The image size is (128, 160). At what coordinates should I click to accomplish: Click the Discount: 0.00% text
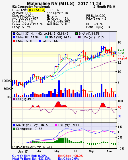click(23, 16)
